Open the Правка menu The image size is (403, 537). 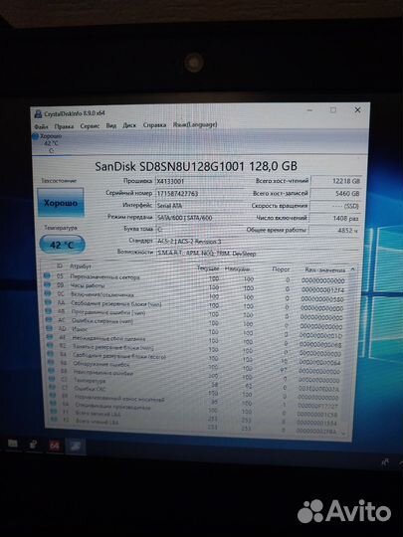pyautogui.click(x=64, y=126)
